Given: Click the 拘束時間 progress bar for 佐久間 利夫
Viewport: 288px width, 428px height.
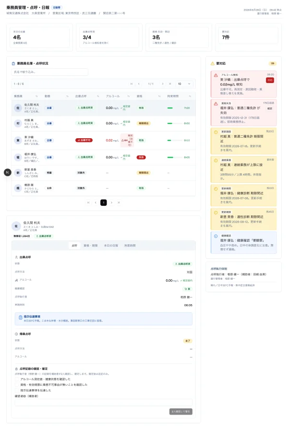Looking at the screenshot, I should tap(174, 108).
